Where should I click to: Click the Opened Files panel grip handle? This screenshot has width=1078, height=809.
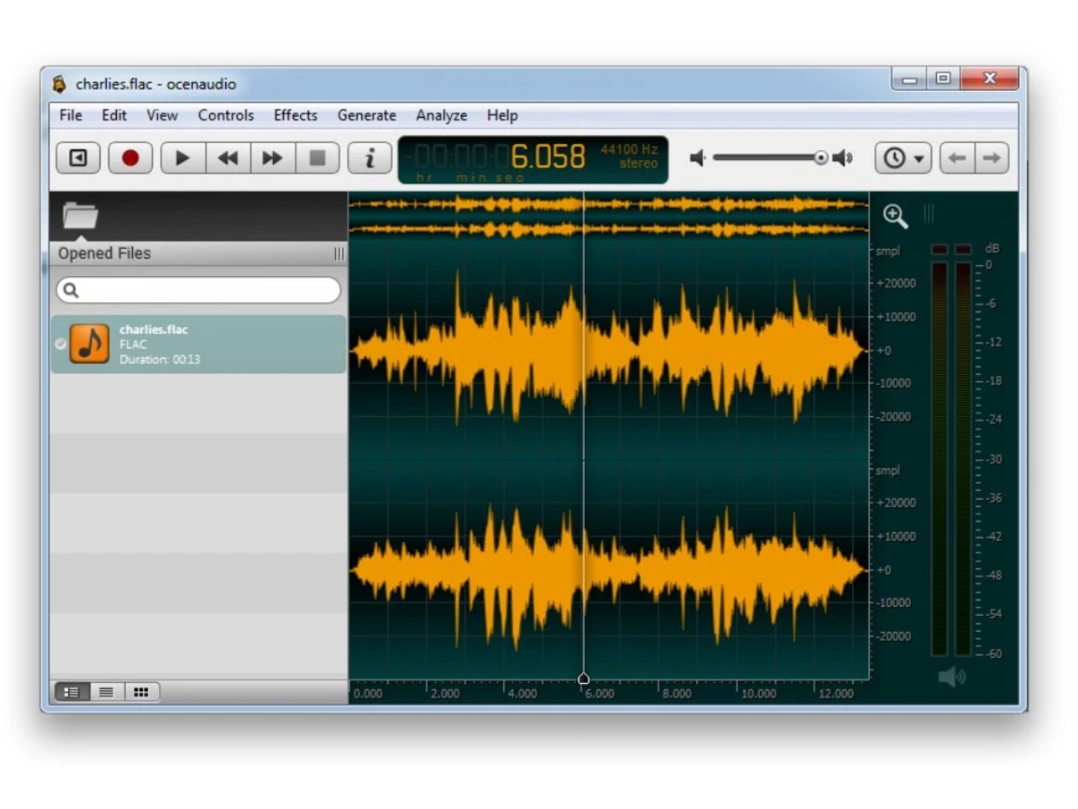tap(339, 254)
